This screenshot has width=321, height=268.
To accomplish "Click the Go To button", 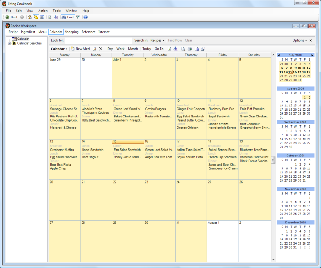I will coord(159,49).
